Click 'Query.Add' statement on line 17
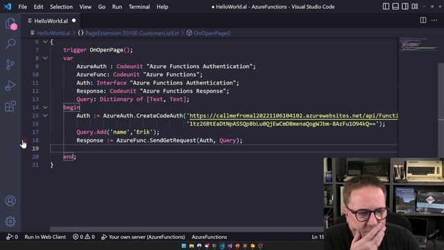This screenshot has width=444, height=250. tap(91, 132)
